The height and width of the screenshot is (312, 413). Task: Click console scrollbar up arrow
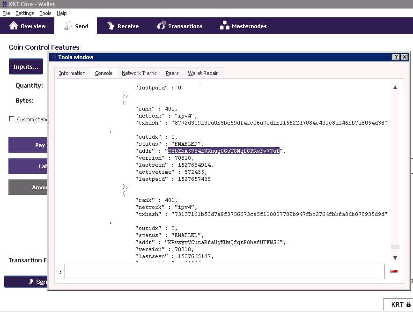pyautogui.click(x=395, y=87)
